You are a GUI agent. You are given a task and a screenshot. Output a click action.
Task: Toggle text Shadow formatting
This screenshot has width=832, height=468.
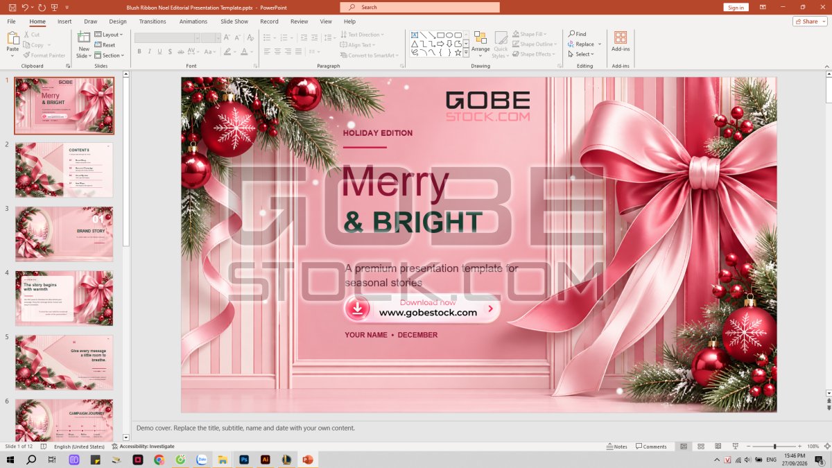[x=171, y=51]
